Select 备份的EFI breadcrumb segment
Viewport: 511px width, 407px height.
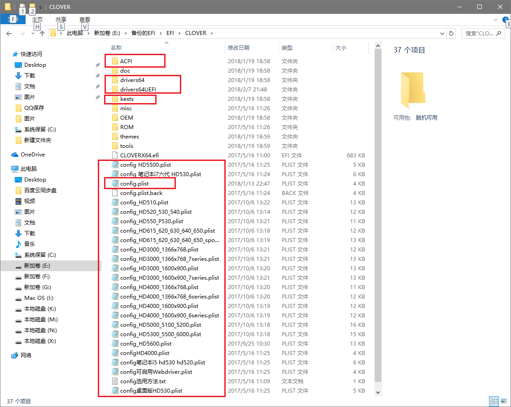143,33
